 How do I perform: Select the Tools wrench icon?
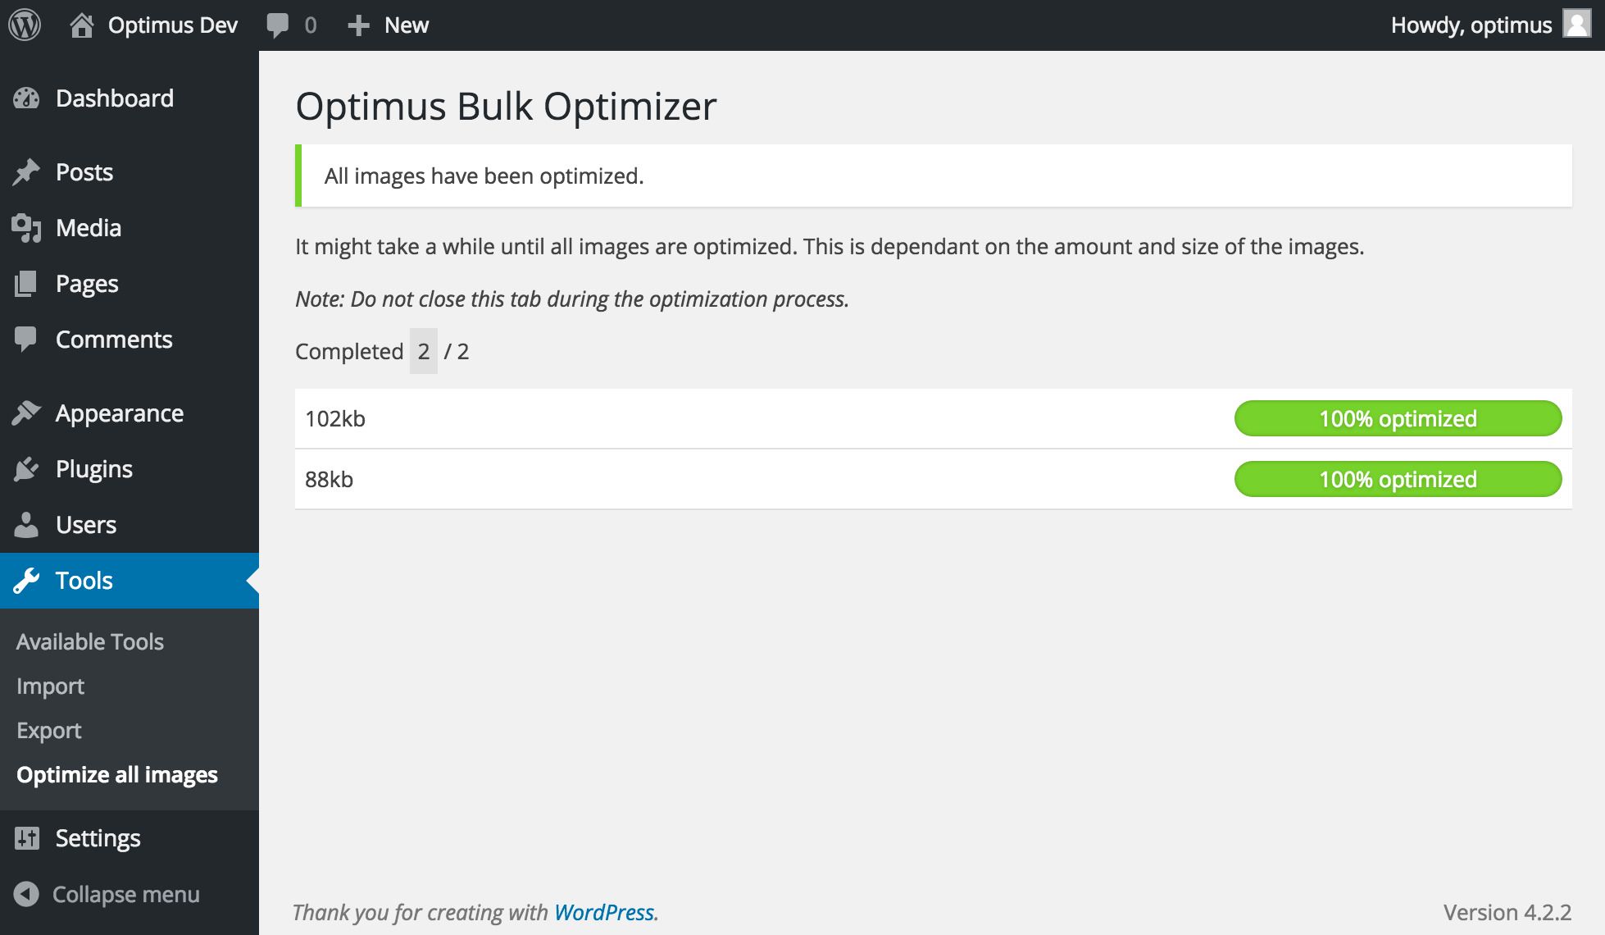(27, 580)
